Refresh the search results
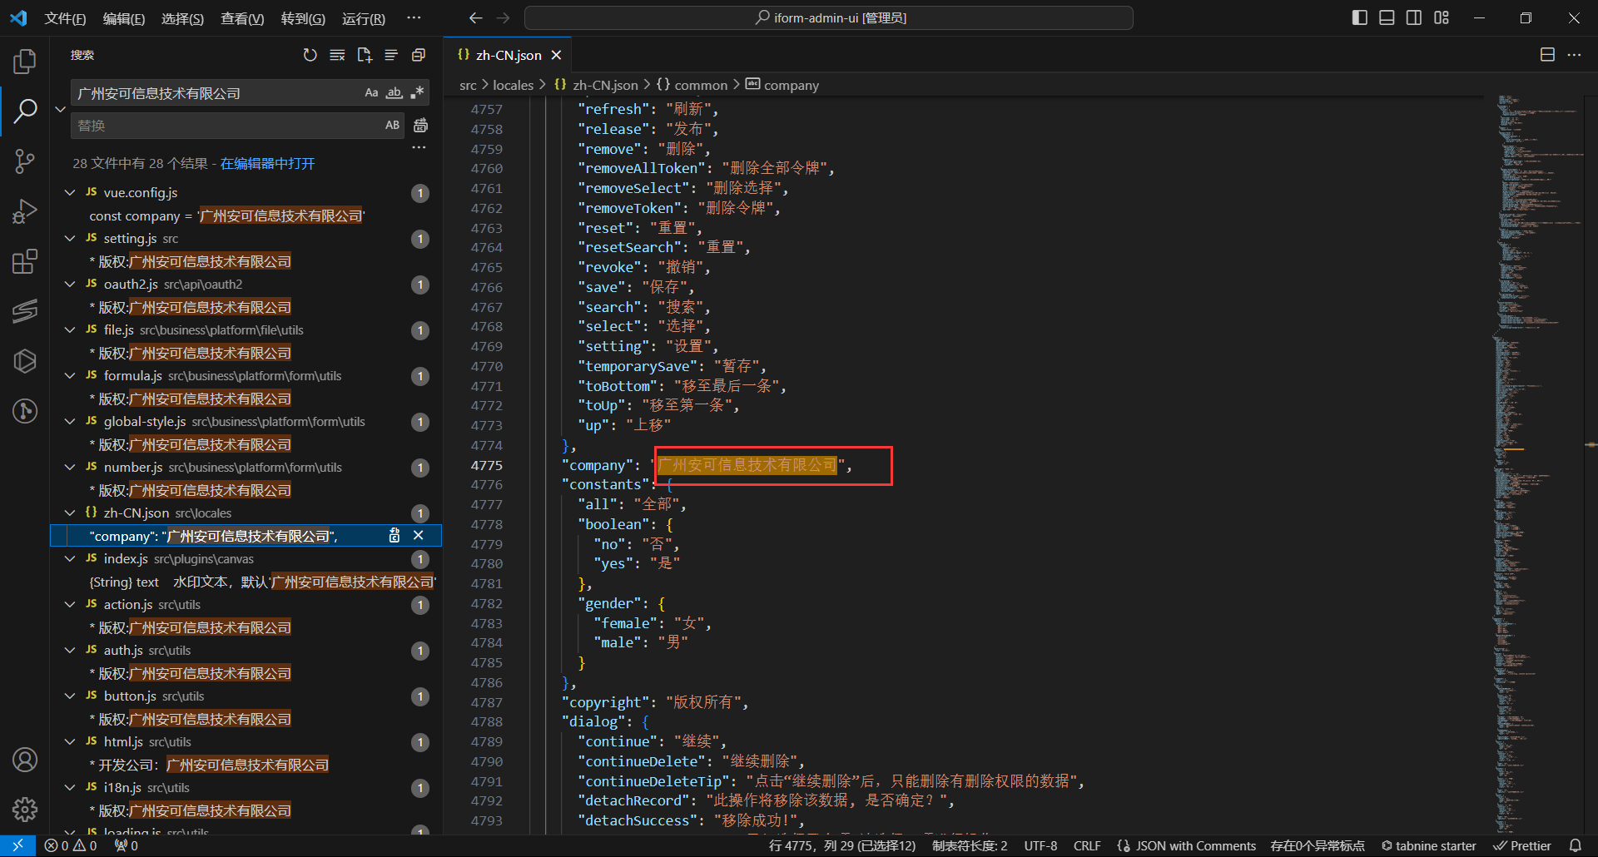Image resolution: width=1598 pixels, height=857 pixels. tap(310, 55)
